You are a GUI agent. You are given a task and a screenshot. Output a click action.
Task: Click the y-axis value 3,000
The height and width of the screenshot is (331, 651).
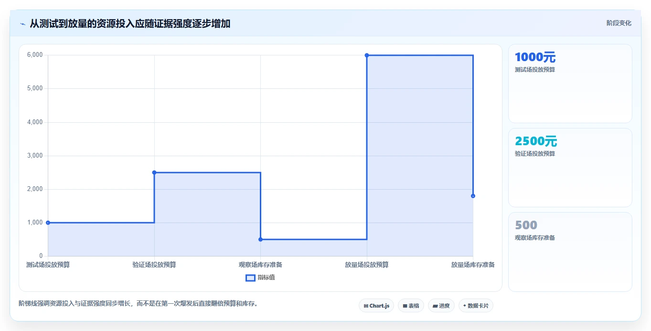coord(35,156)
